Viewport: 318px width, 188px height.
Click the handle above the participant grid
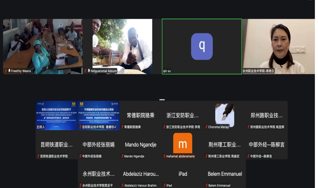click(x=162, y=100)
